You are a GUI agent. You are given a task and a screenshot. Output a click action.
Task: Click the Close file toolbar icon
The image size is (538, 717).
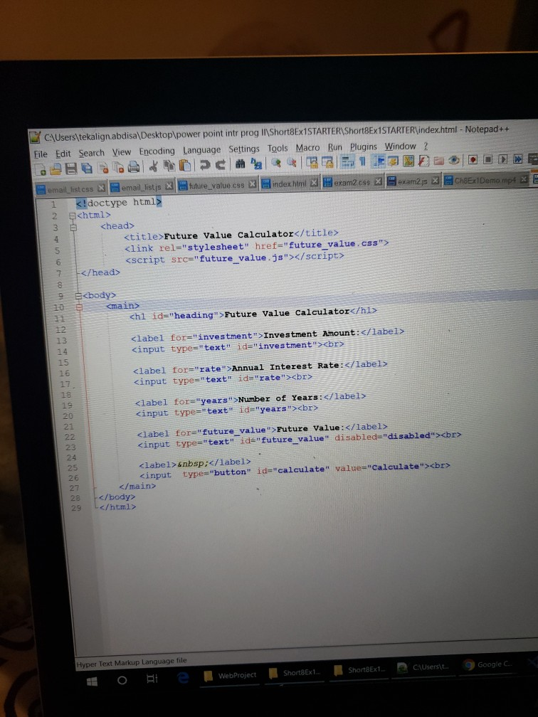(103, 168)
